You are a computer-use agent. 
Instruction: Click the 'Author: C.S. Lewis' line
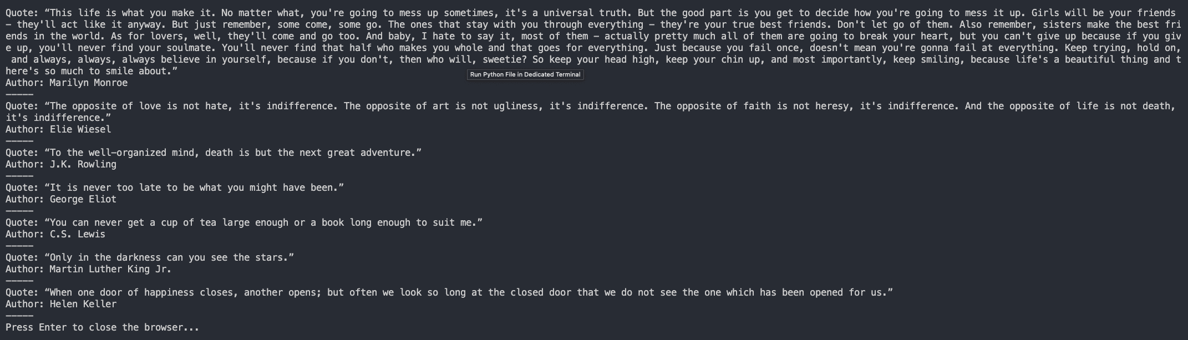(x=55, y=234)
